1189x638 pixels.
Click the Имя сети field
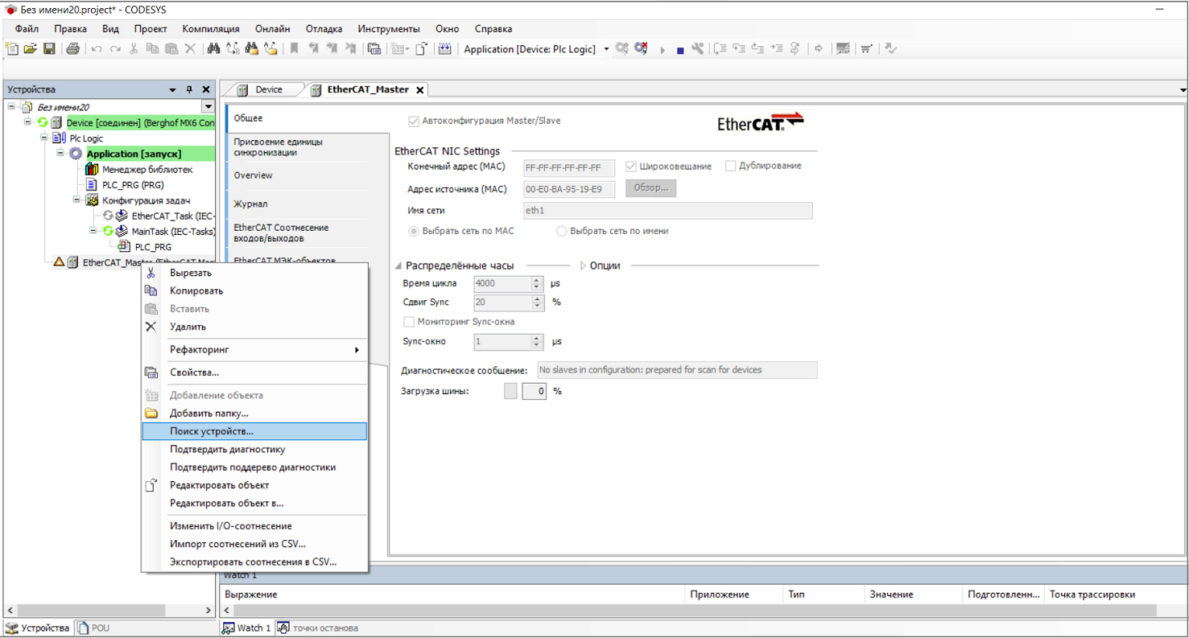(x=667, y=211)
